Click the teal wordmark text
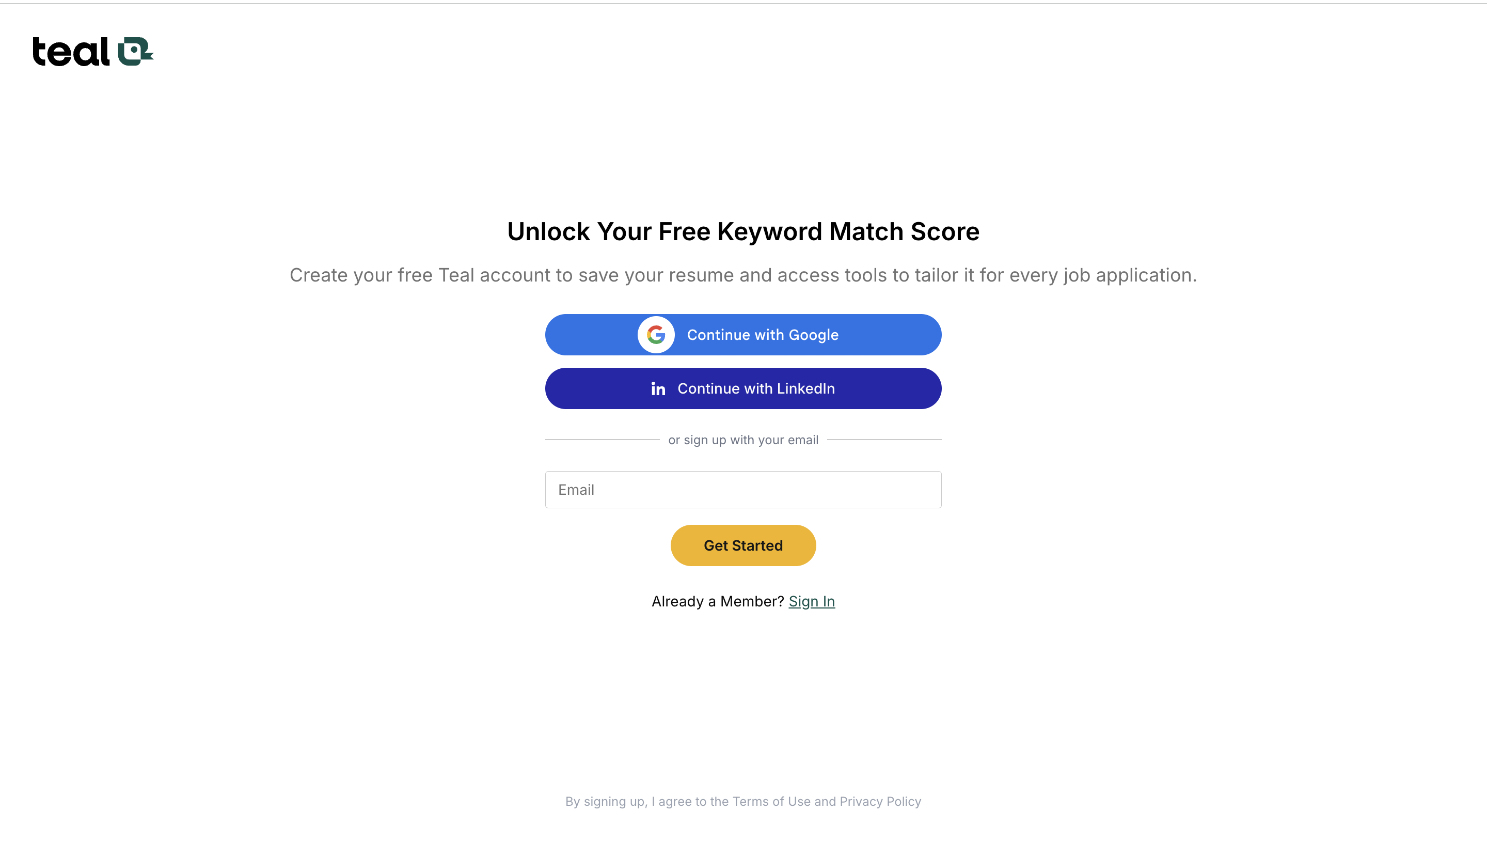Image resolution: width=1487 pixels, height=843 pixels. [71, 52]
